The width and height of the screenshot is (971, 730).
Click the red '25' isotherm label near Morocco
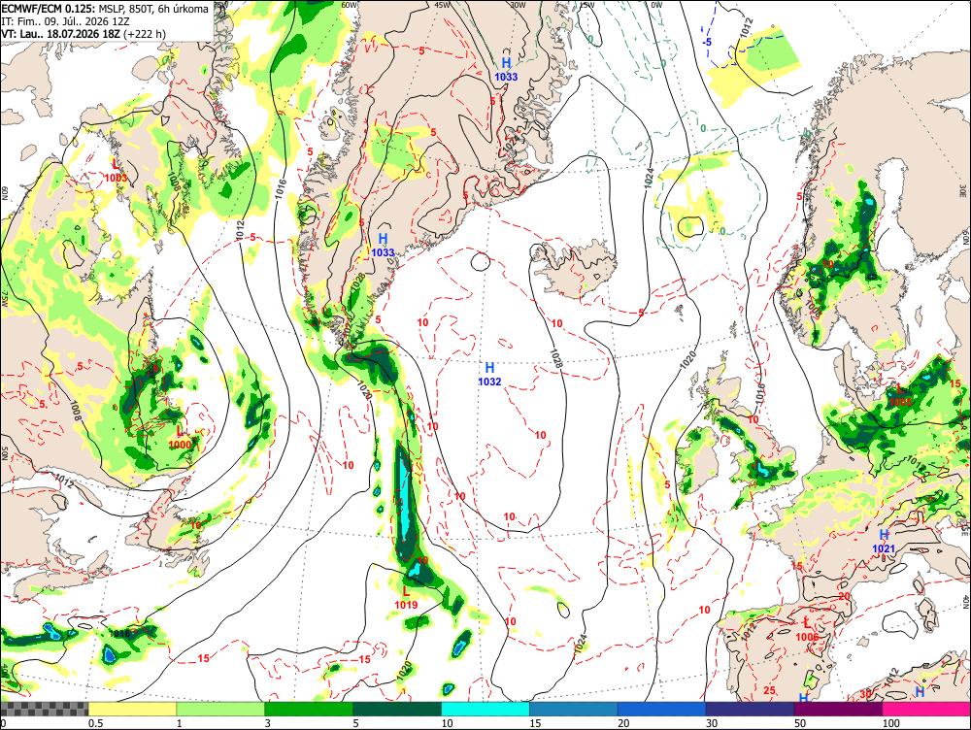(770, 690)
